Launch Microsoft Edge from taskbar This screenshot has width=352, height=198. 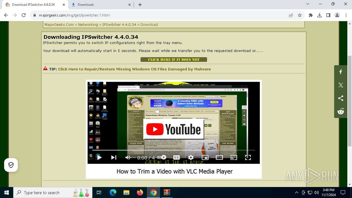click(x=113, y=193)
